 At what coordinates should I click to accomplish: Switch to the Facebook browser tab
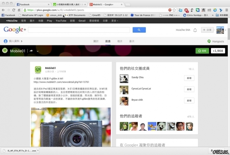(33, 4)
